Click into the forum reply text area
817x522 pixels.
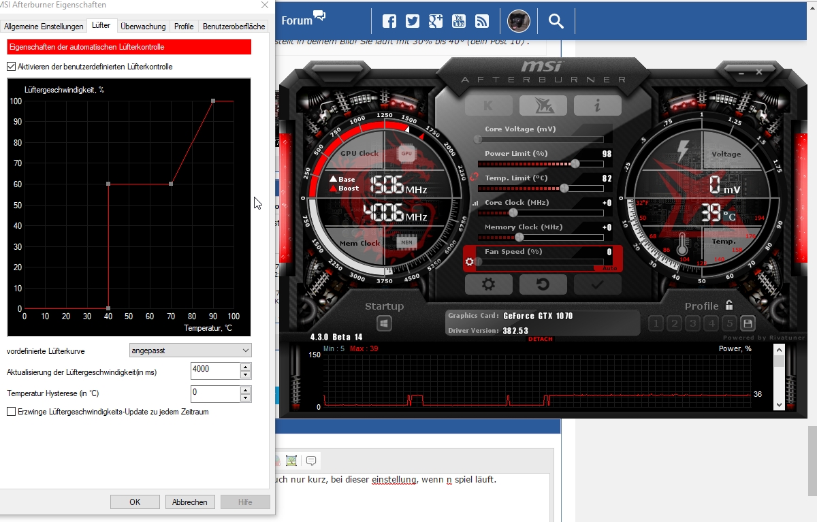[414, 497]
